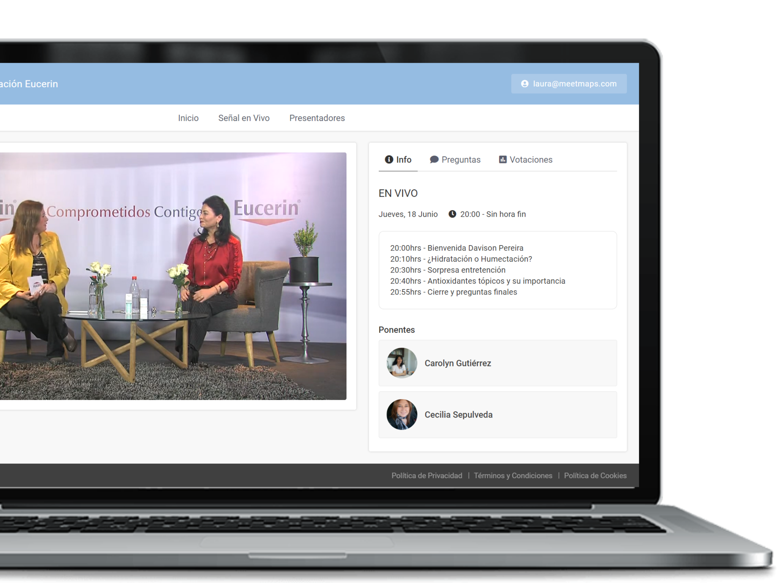Click the event title ending in Eucerin
Viewport: 778px width, 583px height.
coord(29,84)
